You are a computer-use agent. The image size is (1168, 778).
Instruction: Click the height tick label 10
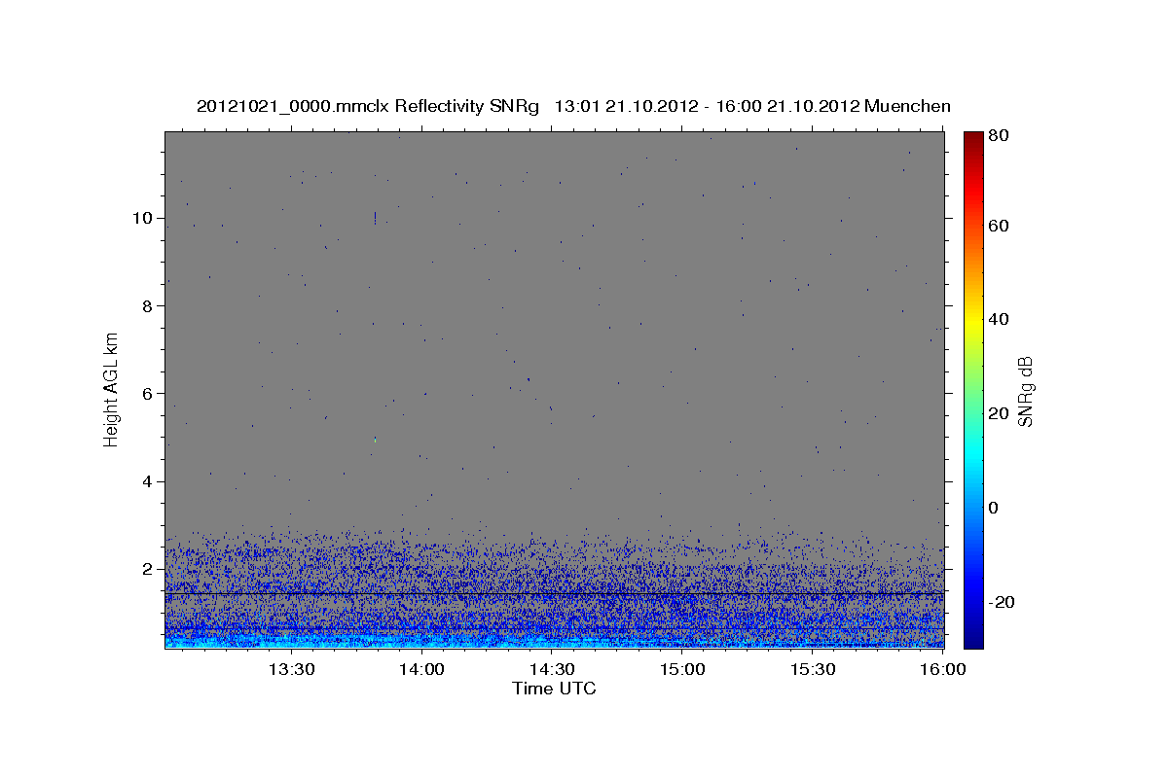point(144,218)
